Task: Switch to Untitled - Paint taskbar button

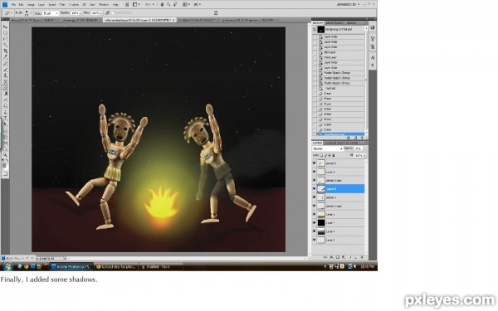Action: coord(161,267)
